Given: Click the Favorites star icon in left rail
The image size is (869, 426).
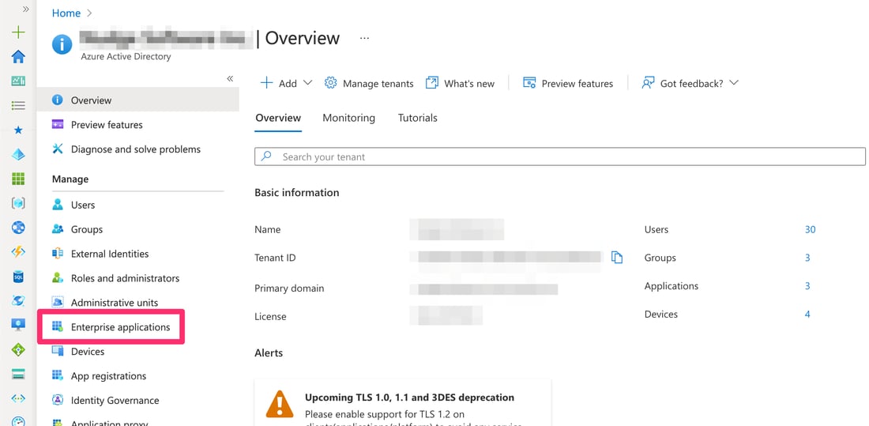Looking at the screenshot, I should [18, 130].
